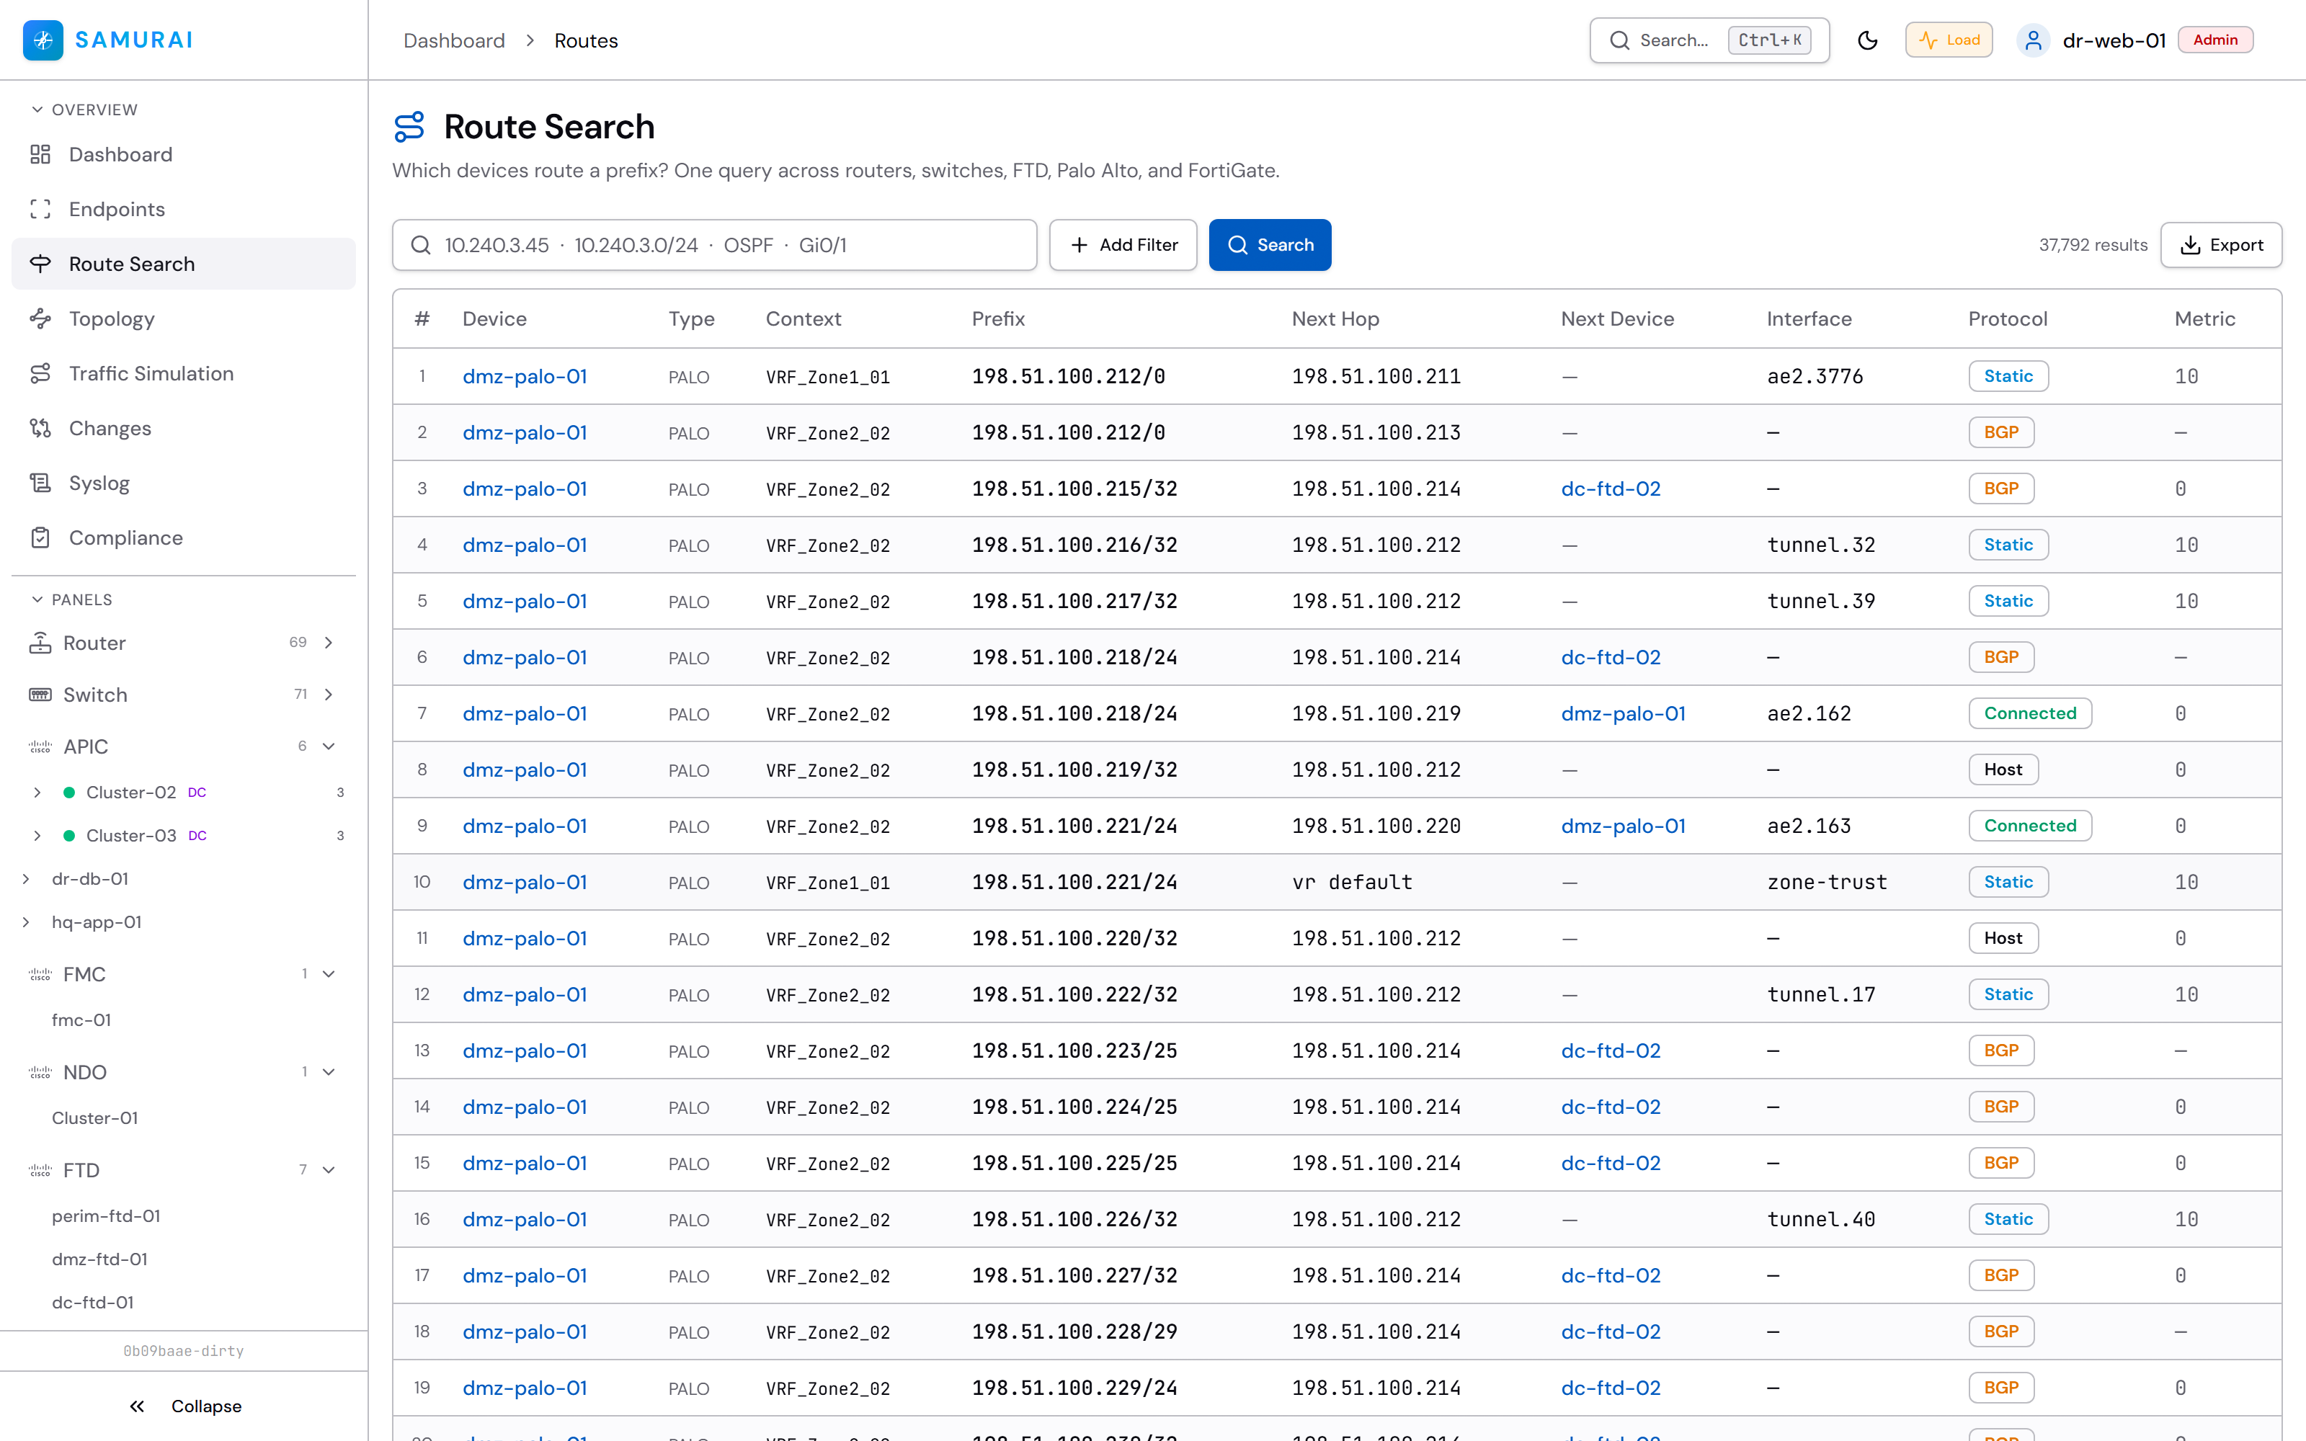Click the Metric column header
The image size is (2306, 1441).
click(x=2205, y=319)
